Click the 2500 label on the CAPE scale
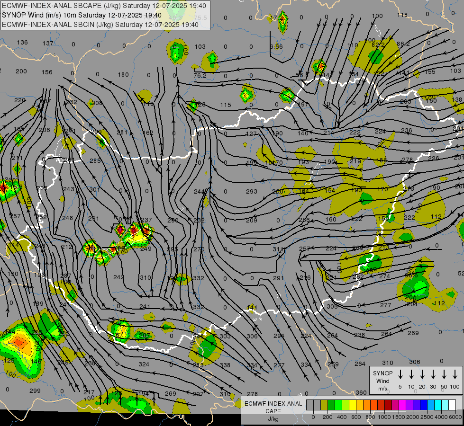 (427, 417)
